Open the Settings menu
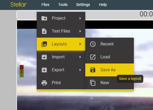153x110 pixels. (x=83, y=5)
